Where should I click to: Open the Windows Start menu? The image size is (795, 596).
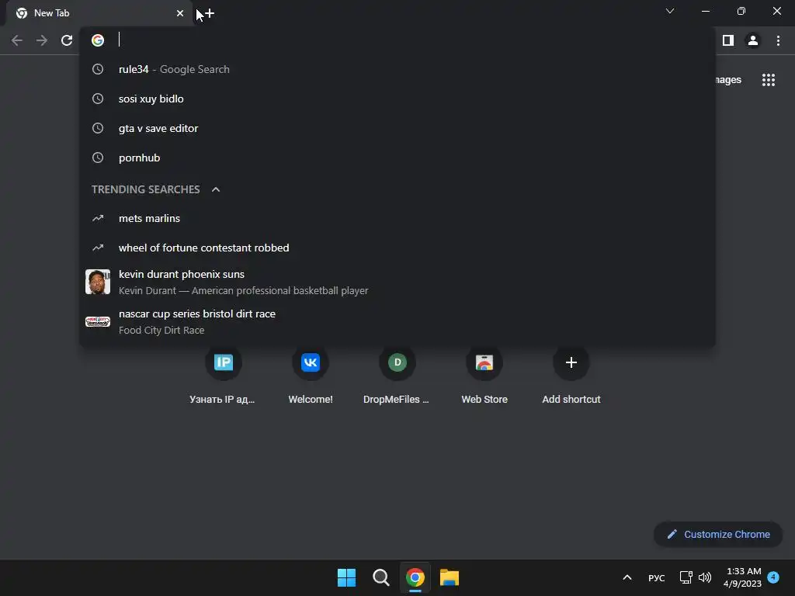pos(347,577)
